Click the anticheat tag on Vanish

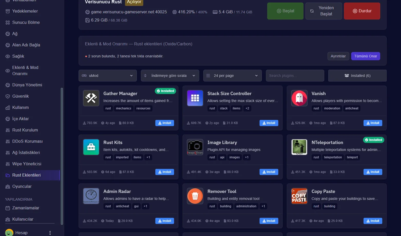click(x=352, y=108)
